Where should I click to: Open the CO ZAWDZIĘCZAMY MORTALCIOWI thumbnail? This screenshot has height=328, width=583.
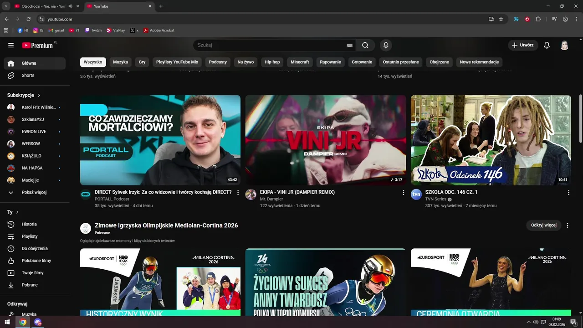point(160,140)
